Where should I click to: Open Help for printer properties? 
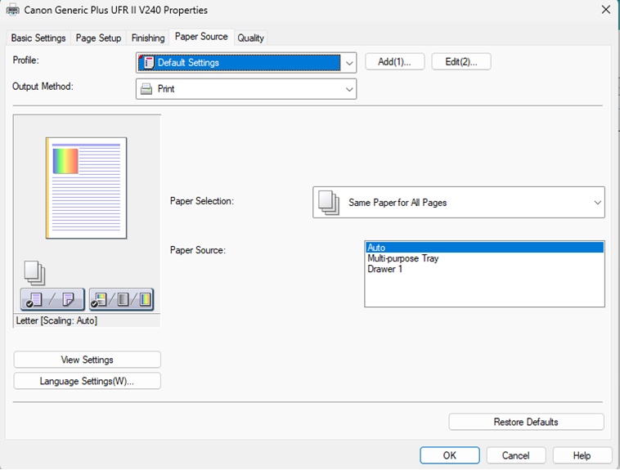[x=582, y=455]
